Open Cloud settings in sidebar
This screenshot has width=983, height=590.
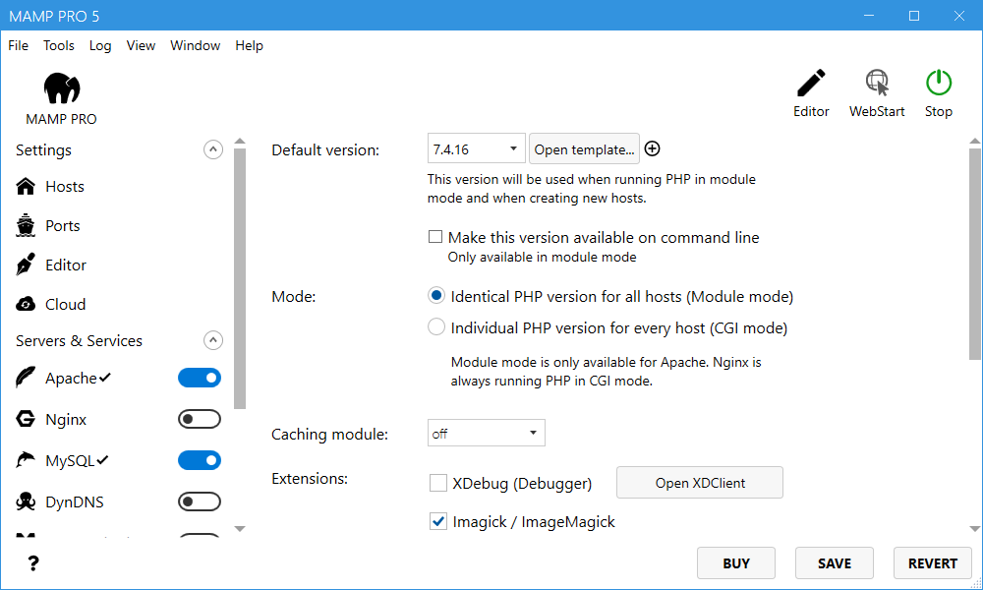pos(65,305)
